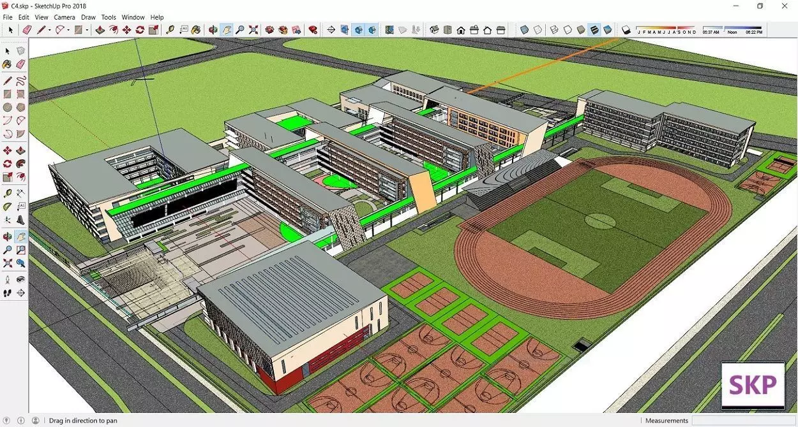
Task: Open the View menu
Action: [41, 17]
